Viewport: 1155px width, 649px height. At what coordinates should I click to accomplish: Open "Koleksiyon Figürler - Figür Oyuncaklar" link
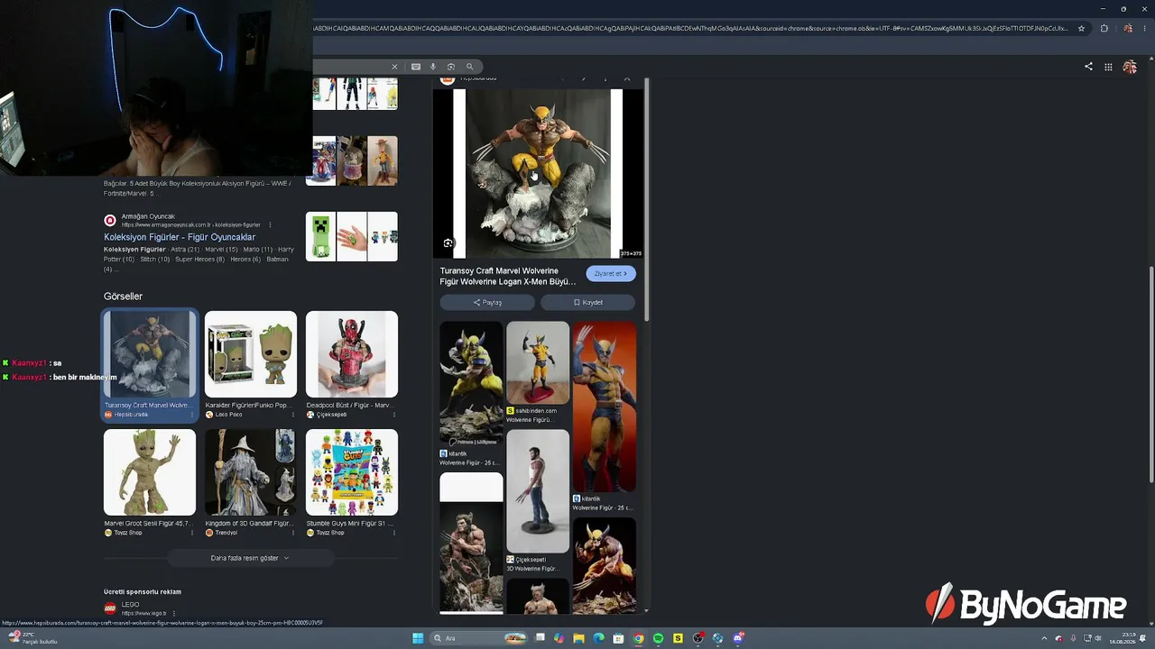[180, 237]
